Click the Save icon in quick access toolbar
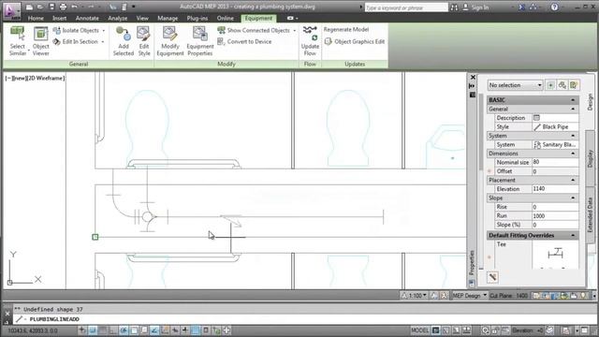599x337 pixels. (52, 7)
